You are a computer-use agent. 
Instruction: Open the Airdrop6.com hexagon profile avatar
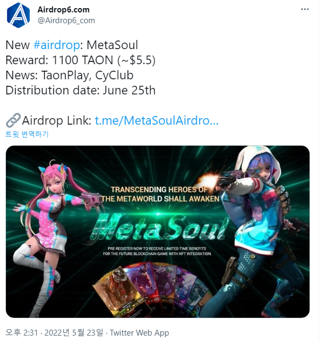(x=18, y=15)
